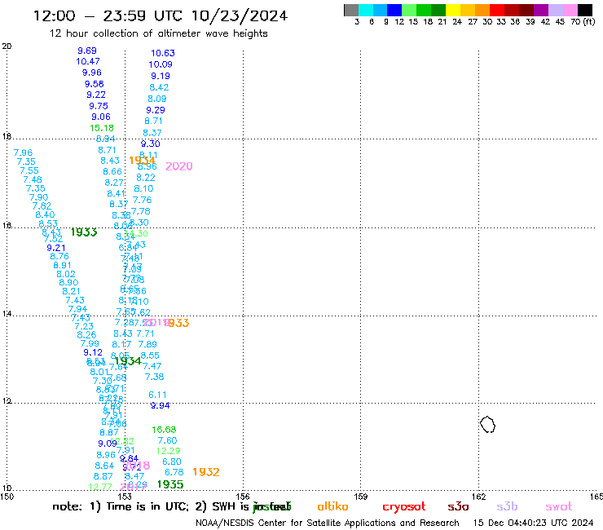603x530 pixels.
Task: Click the wave height value '9.29'
Action: point(156,110)
